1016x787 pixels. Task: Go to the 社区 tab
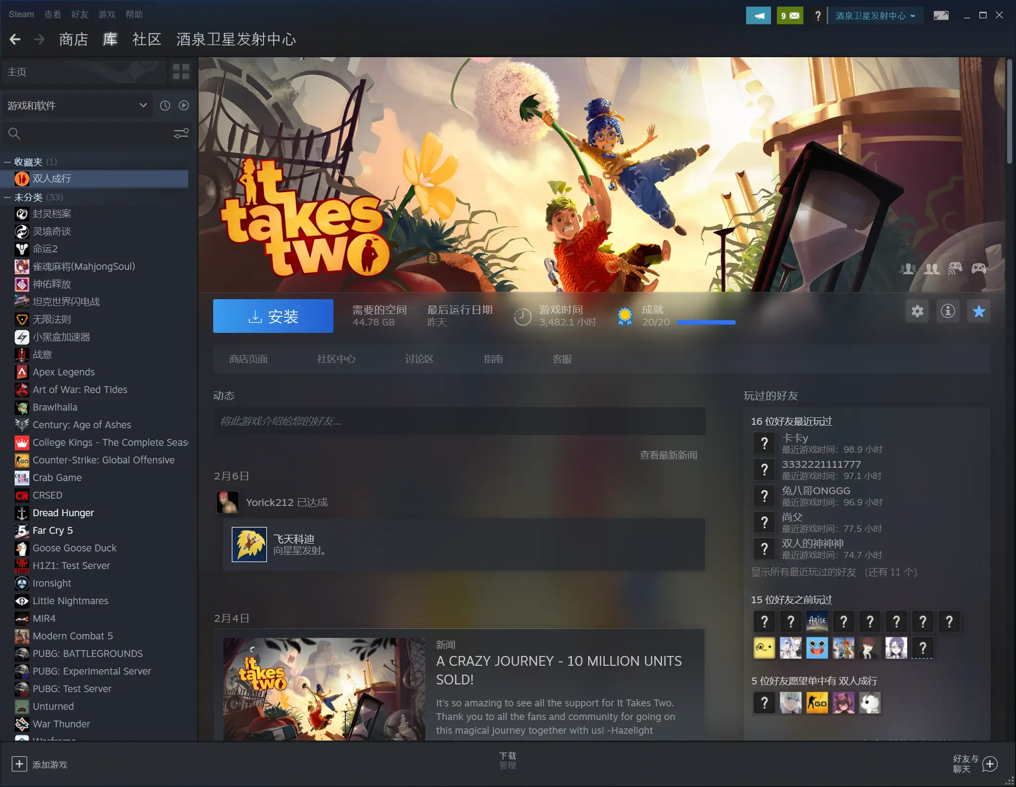click(x=147, y=39)
